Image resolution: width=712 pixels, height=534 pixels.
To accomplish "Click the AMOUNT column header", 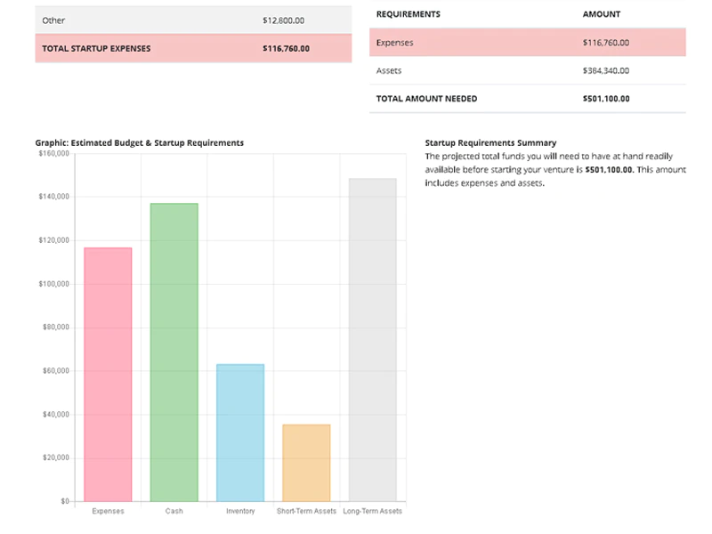I will click(602, 14).
